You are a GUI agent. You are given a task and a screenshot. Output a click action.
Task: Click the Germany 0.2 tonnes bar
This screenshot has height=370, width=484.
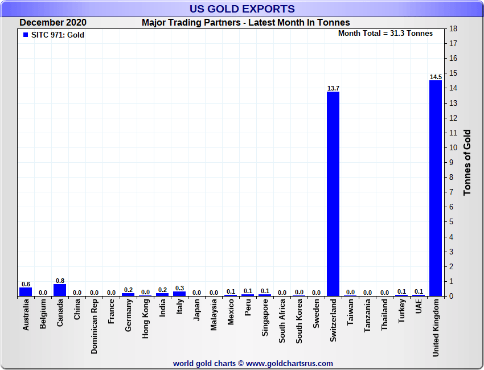(128, 294)
